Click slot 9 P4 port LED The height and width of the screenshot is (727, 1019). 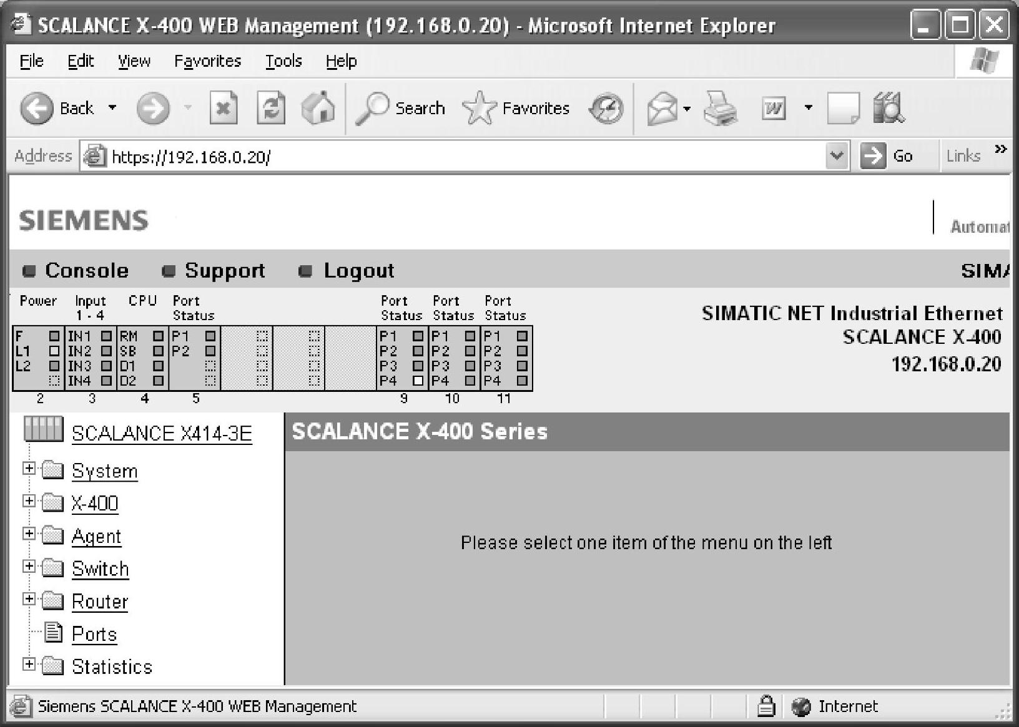click(418, 380)
